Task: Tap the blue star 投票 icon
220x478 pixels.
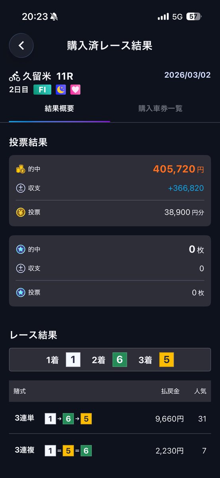Action: coord(20,292)
